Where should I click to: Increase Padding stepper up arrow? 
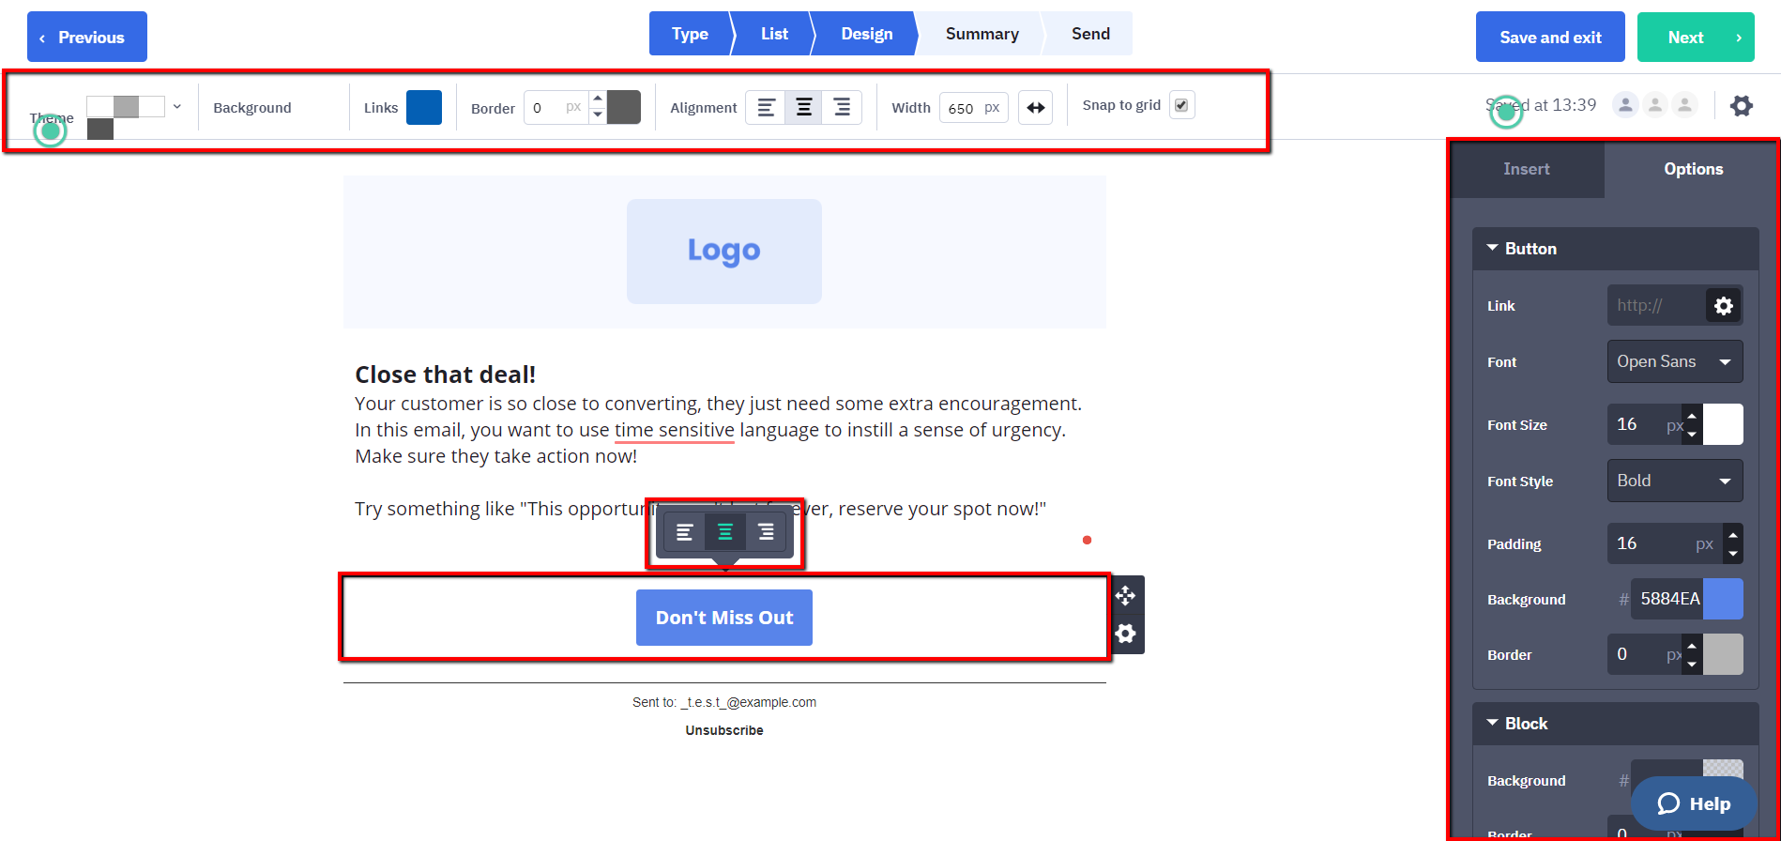1732,534
